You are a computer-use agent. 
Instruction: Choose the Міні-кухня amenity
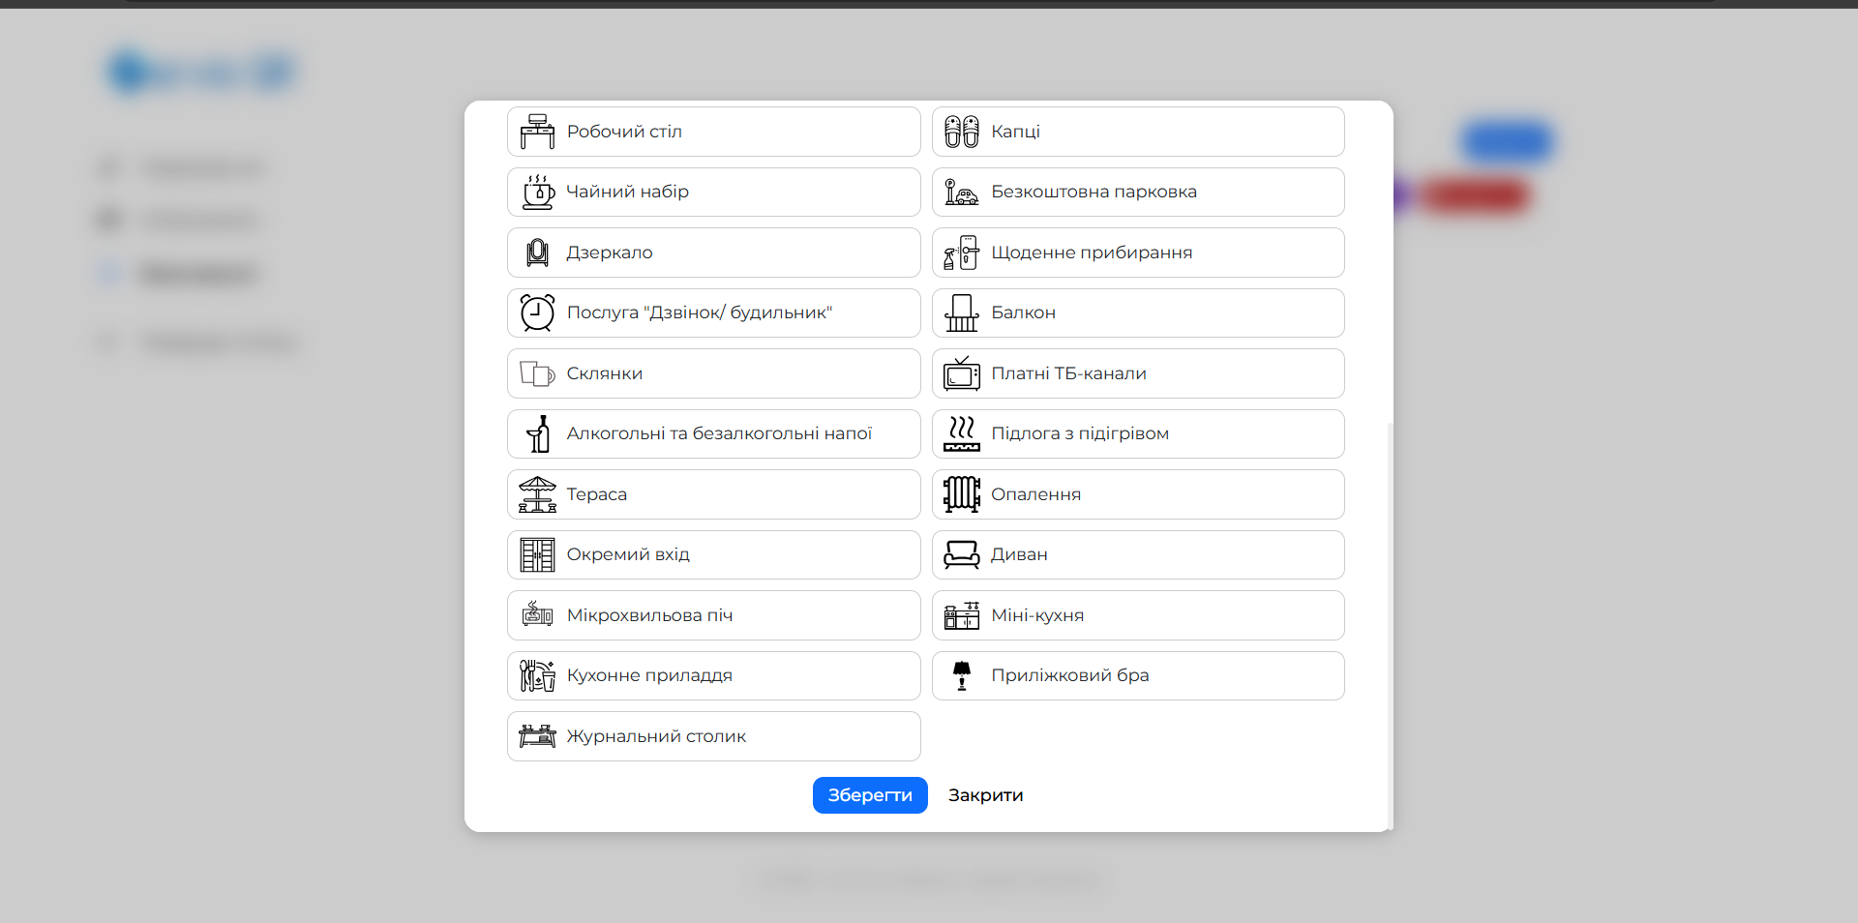point(1138,615)
